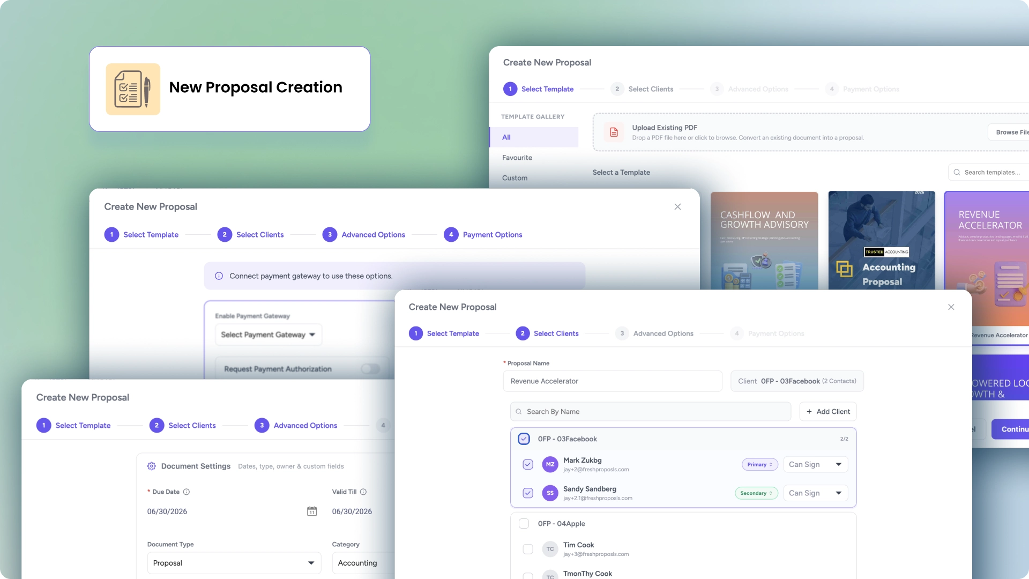Open the Due Date calendar picker
Viewport: 1029px width, 579px height.
[x=312, y=511]
